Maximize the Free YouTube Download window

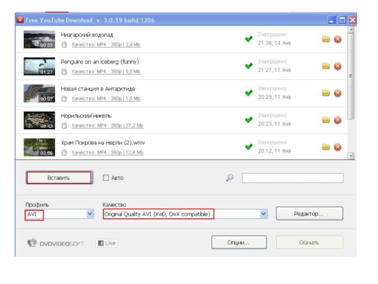pos(342,20)
